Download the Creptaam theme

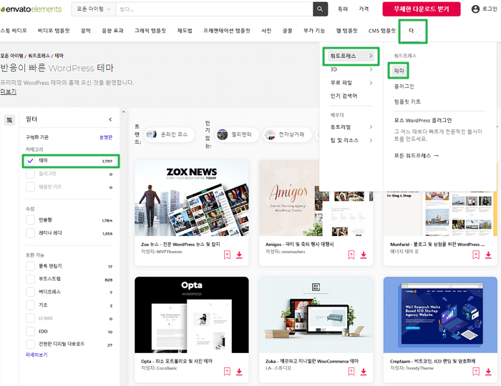pos(488,372)
